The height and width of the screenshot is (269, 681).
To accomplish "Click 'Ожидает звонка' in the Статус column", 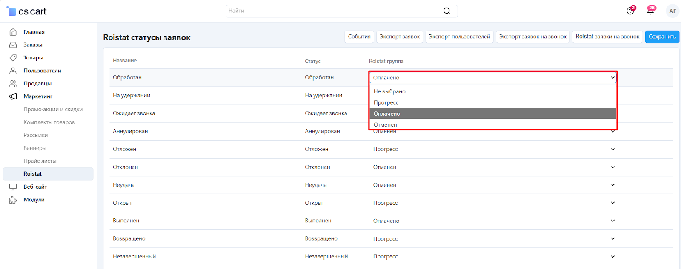I will point(326,113).
